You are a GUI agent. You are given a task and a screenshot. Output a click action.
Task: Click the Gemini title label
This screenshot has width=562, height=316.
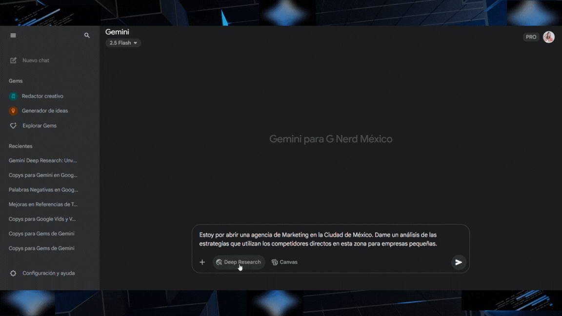[x=117, y=32]
